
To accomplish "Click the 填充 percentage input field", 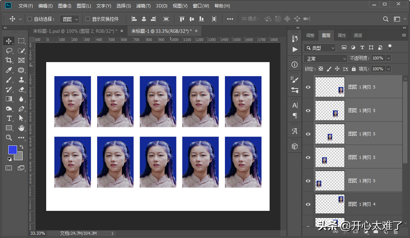I will [377, 69].
